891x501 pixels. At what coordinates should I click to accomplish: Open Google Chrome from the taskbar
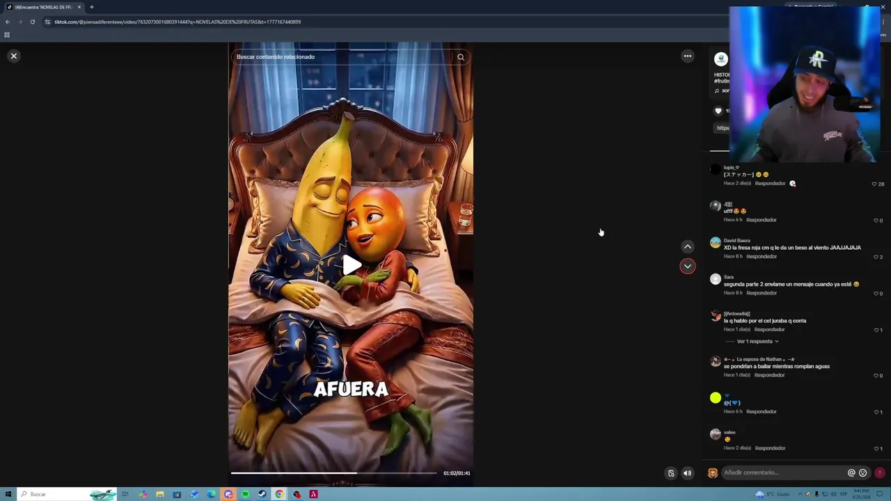pos(279,494)
